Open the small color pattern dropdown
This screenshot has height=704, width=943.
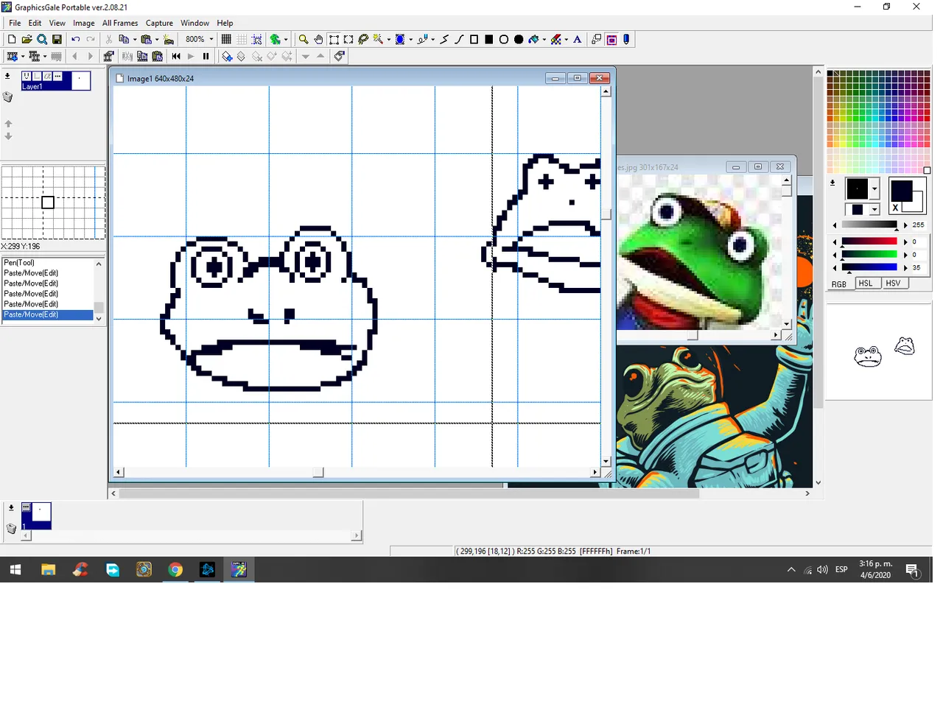(x=874, y=210)
